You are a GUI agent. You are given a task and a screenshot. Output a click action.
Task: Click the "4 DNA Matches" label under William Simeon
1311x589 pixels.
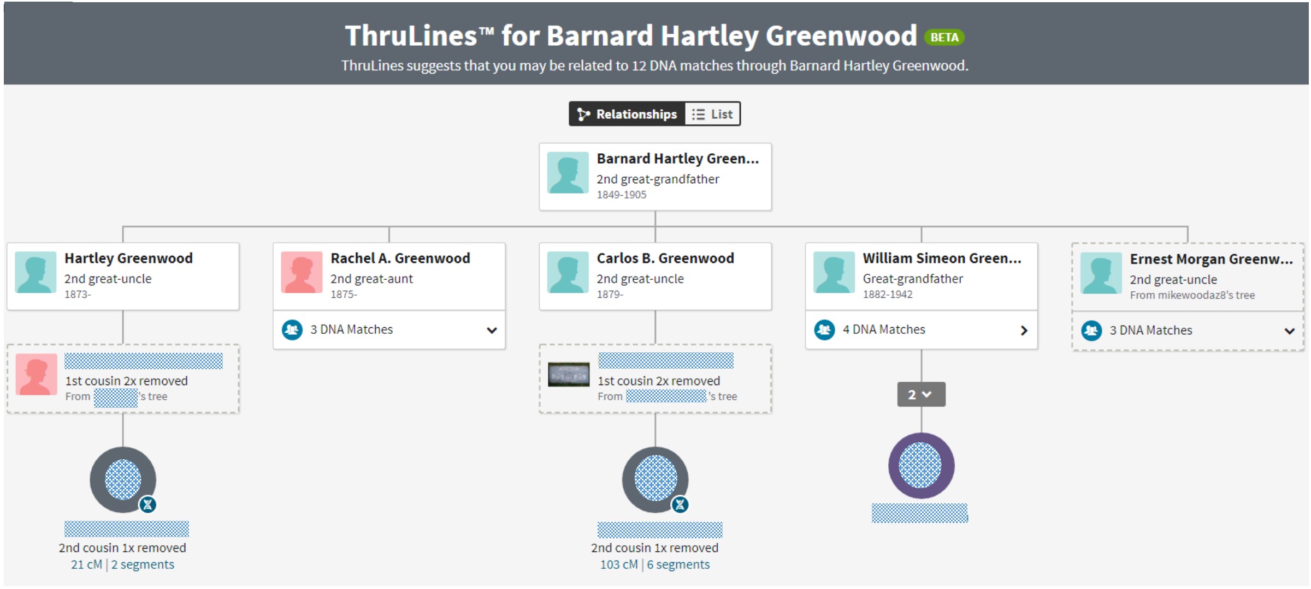884,329
